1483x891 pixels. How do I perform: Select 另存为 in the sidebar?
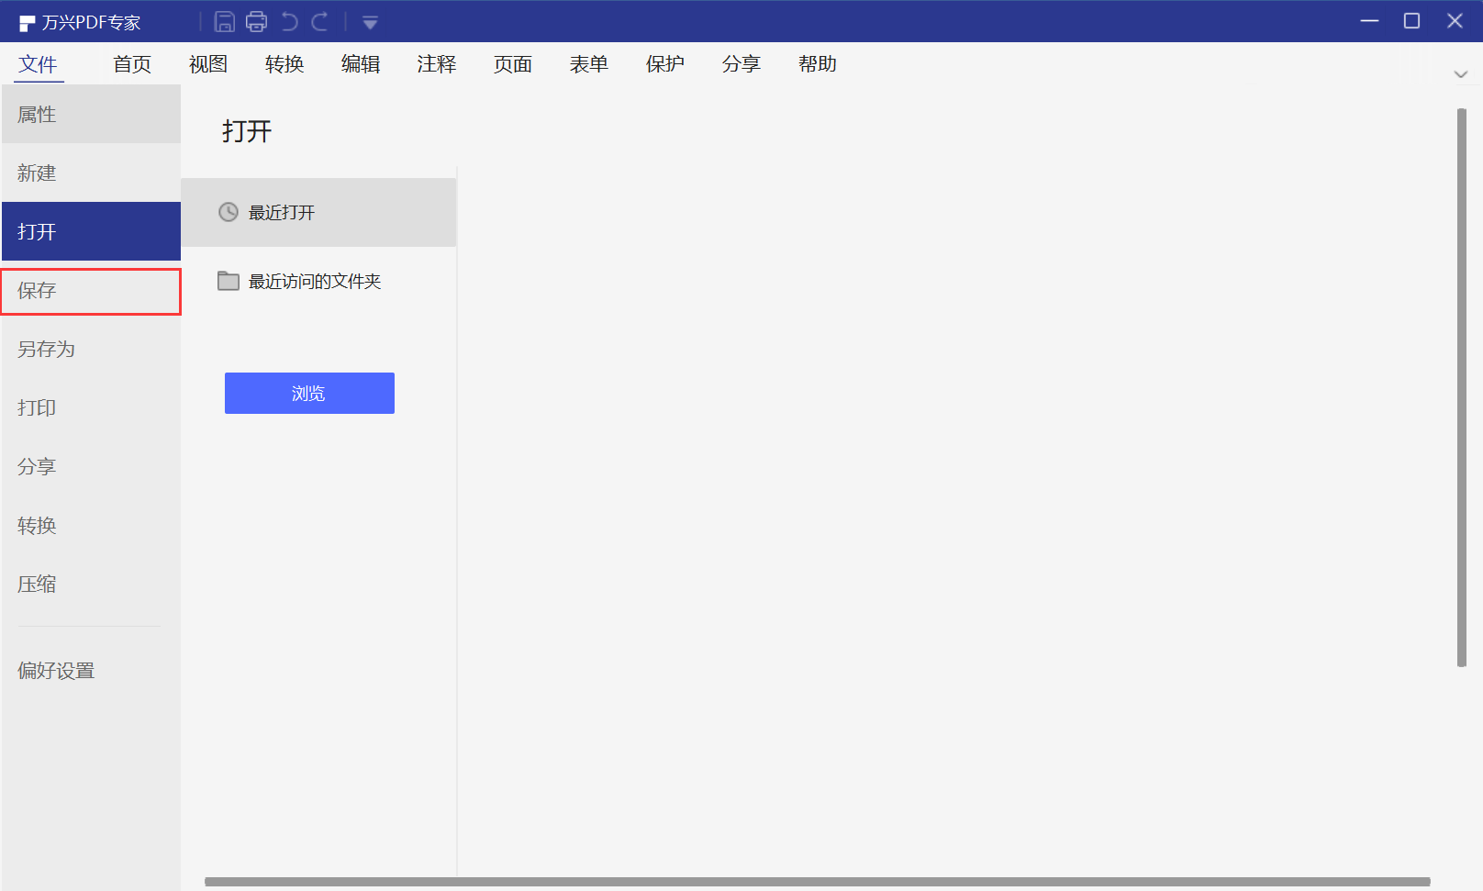45,349
